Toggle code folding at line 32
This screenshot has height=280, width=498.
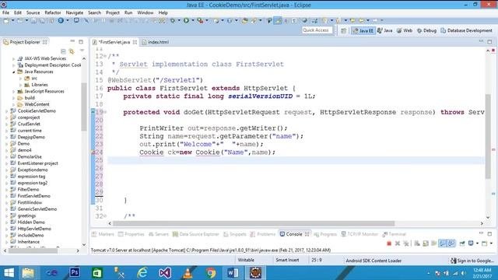[105, 216]
